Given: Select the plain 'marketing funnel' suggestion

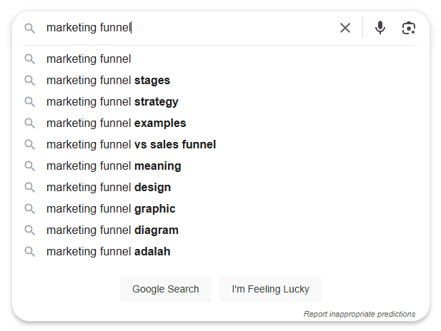Looking at the screenshot, I should point(220,59).
